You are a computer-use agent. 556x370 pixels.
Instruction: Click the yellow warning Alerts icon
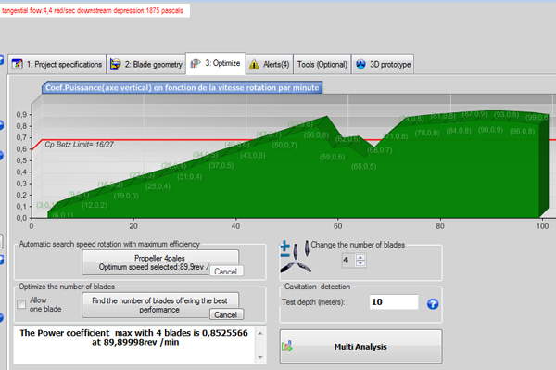(254, 65)
